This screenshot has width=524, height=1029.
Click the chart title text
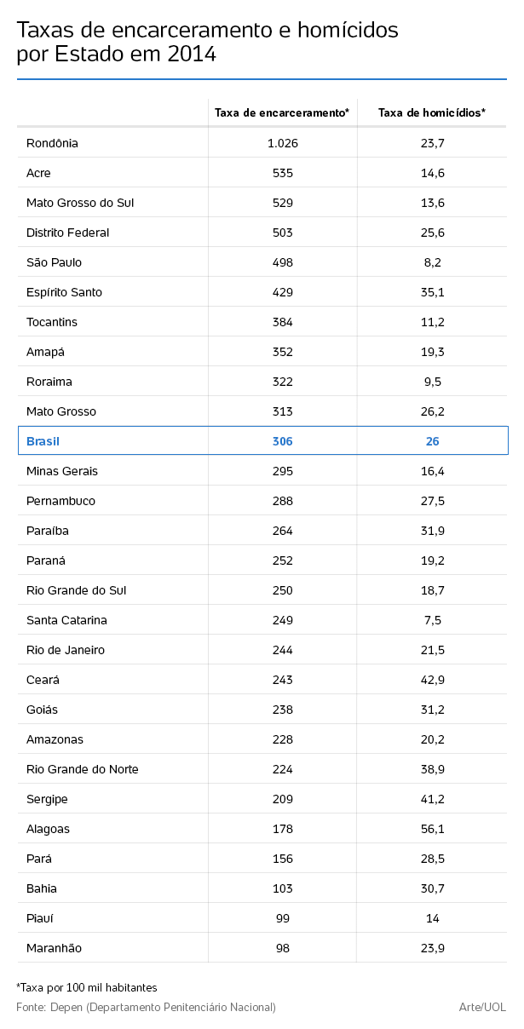tap(207, 42)
